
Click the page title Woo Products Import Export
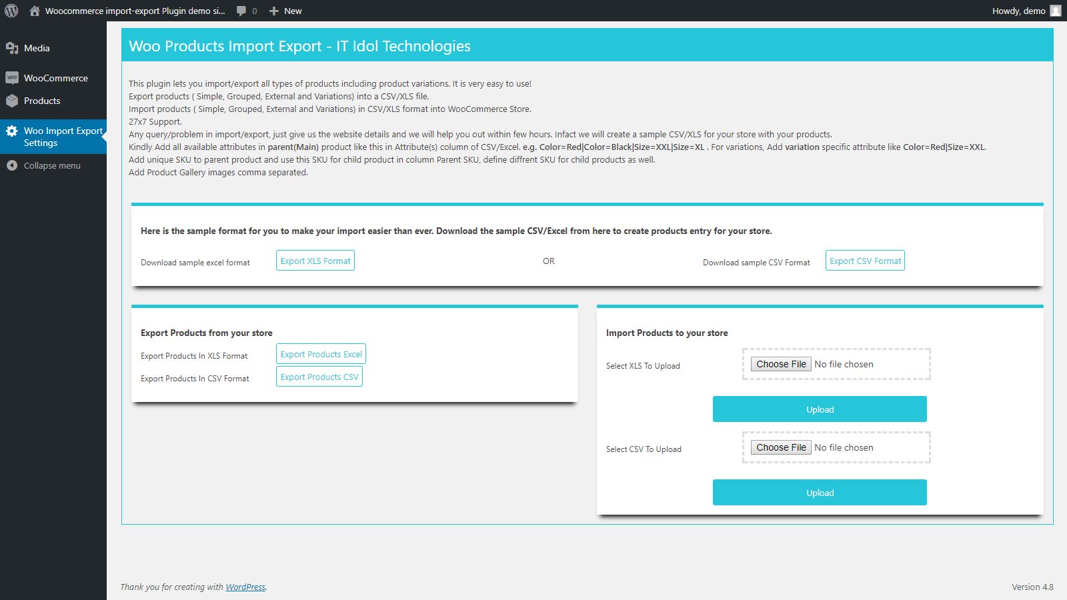coord(299,46)
